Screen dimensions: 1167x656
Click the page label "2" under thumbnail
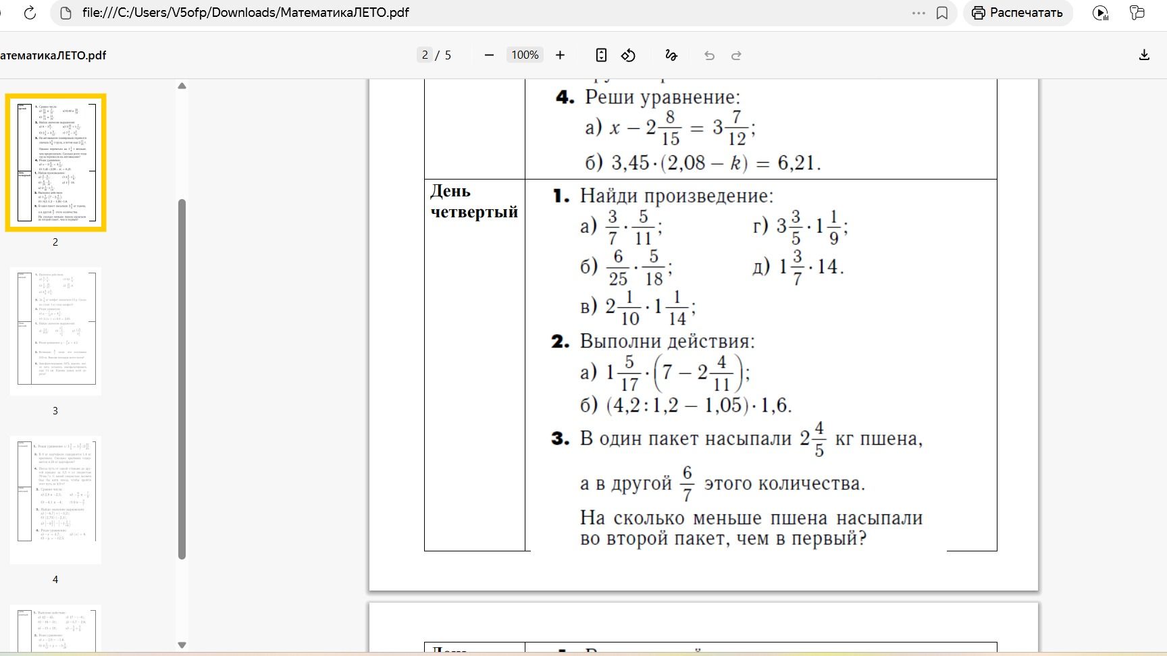55,242
